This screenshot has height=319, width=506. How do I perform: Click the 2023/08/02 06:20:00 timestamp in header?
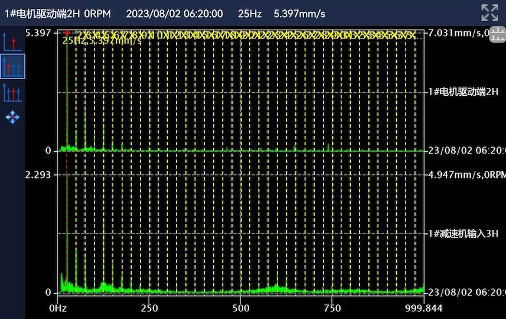click(175, 13)
